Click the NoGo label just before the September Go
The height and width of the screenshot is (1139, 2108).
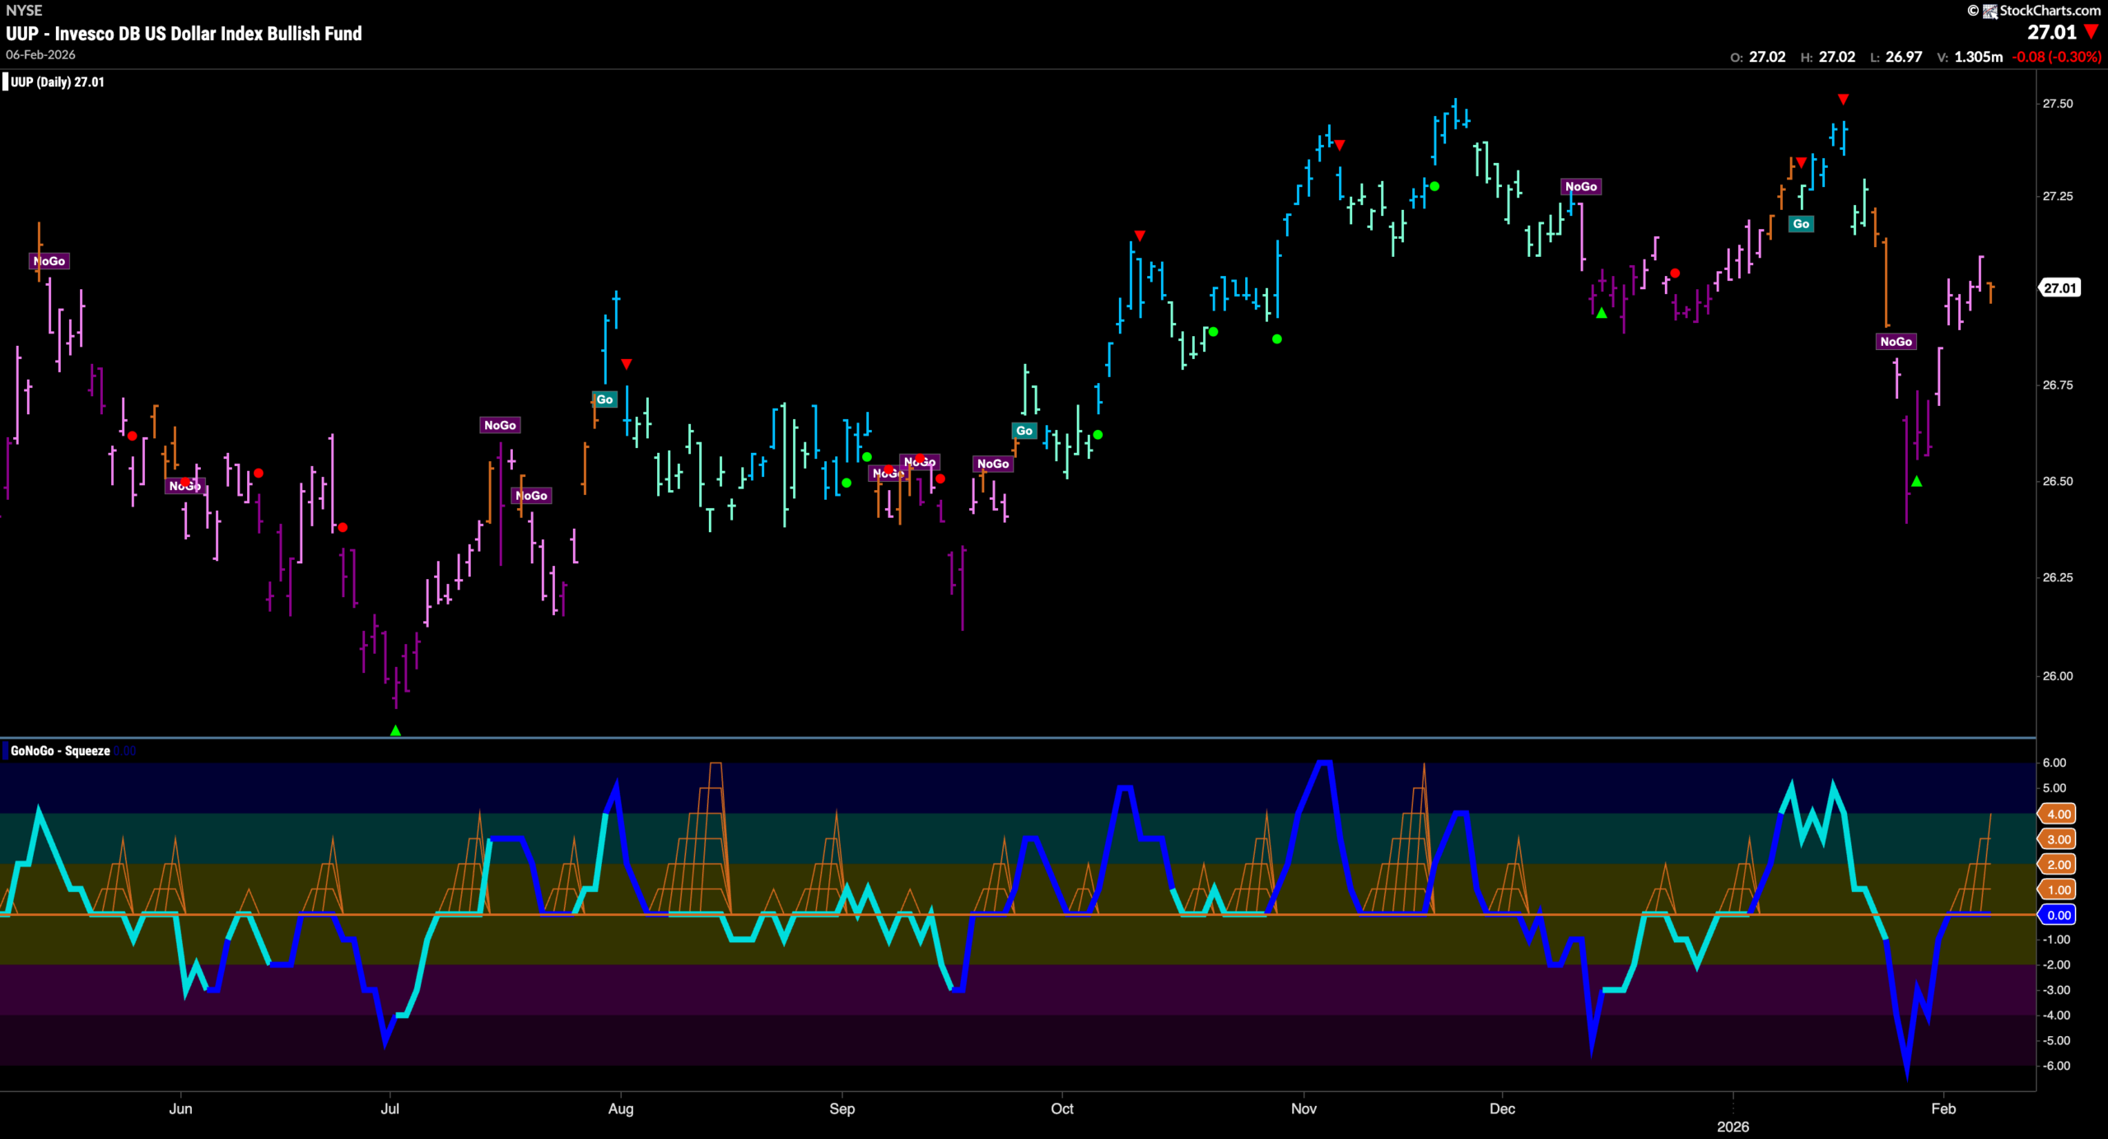pyautogui.click(x=993, y=464)
